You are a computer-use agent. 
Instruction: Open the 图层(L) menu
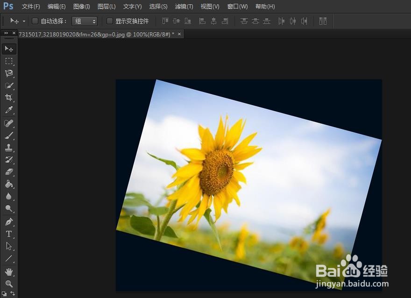pyautogui.click(x=106, y=7)
